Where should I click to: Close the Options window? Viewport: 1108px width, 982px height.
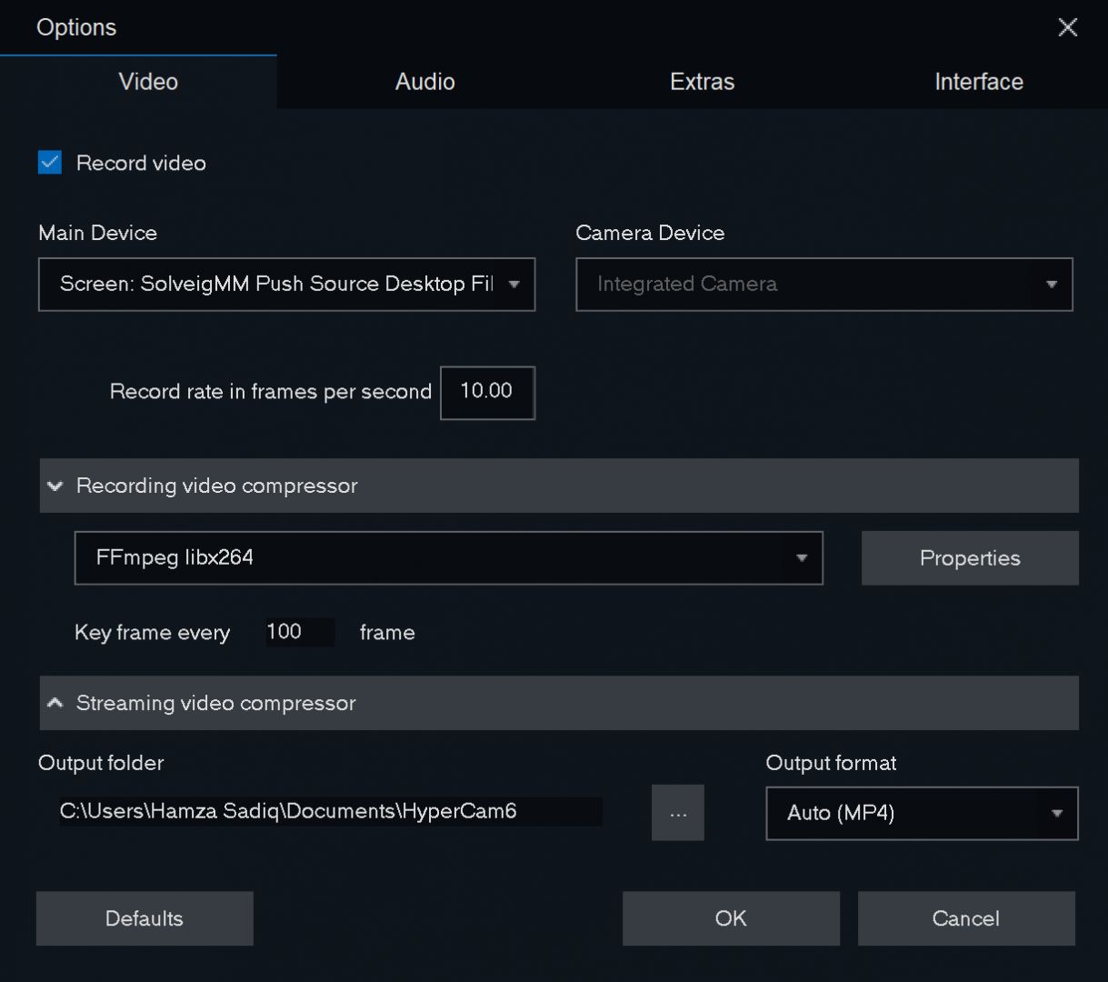(1068, 27)
